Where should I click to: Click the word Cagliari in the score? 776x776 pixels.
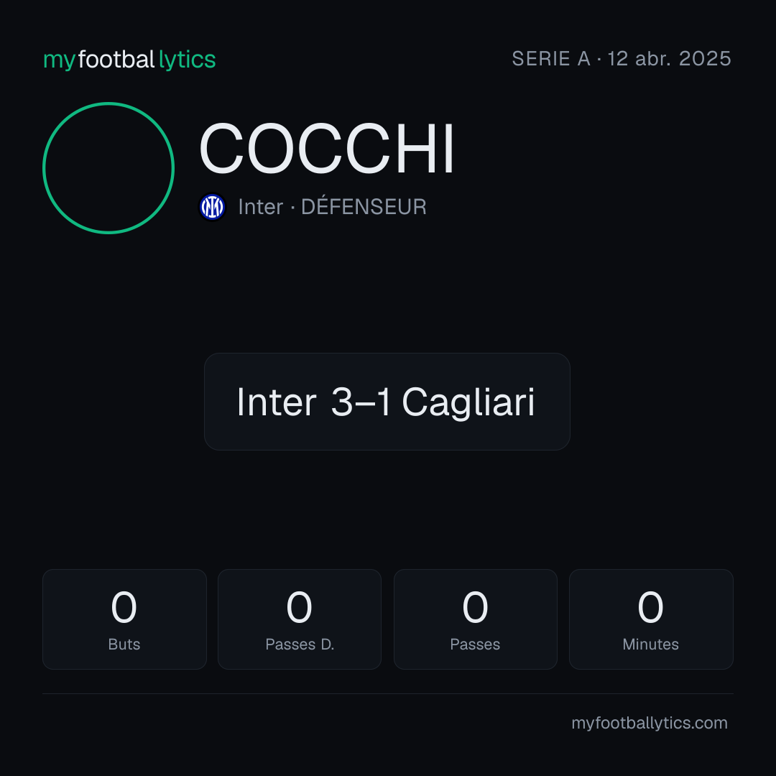(468, 402)
